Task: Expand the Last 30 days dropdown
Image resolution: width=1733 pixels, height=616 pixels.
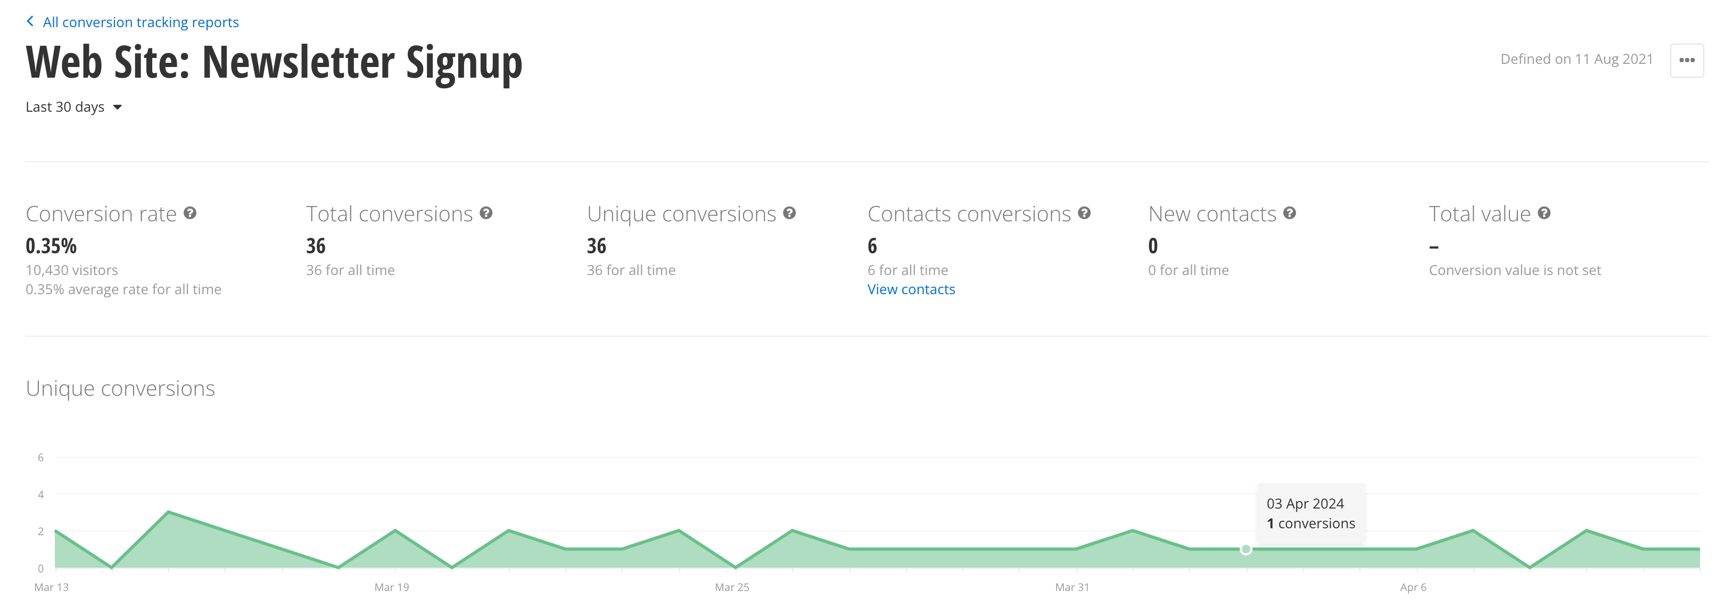Action: pyautogui.click(x=65, y=107)
